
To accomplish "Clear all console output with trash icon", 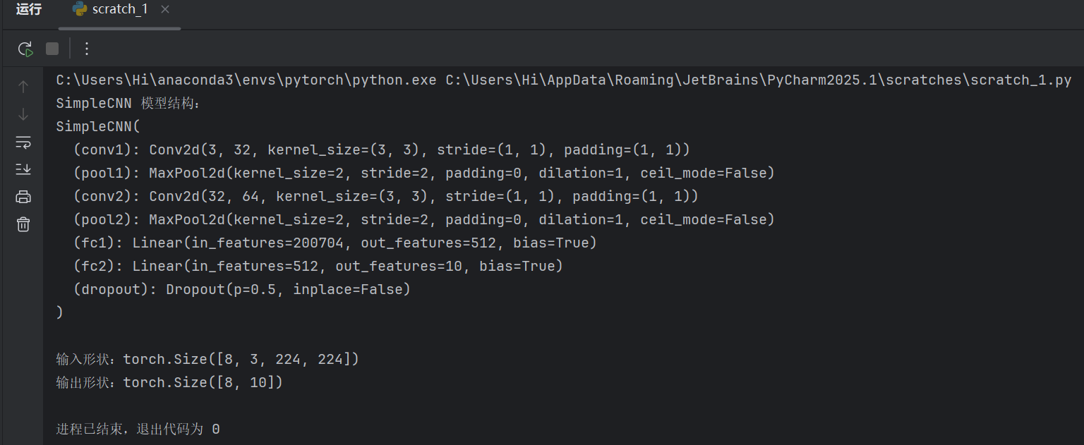I will (23, 224).
